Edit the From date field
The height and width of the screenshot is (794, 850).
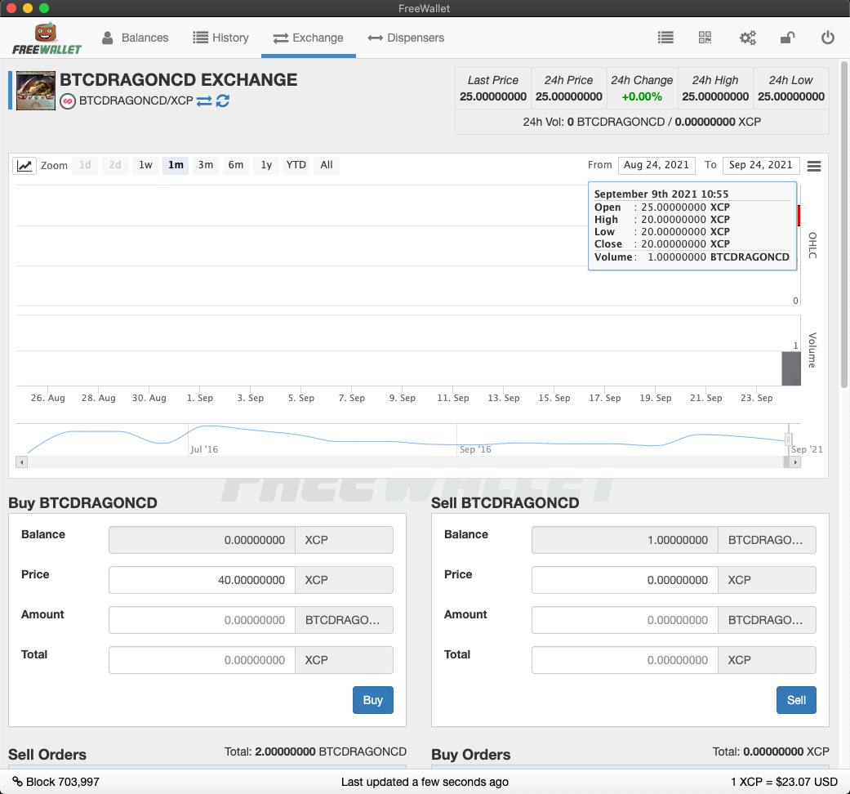pos(656,165)
